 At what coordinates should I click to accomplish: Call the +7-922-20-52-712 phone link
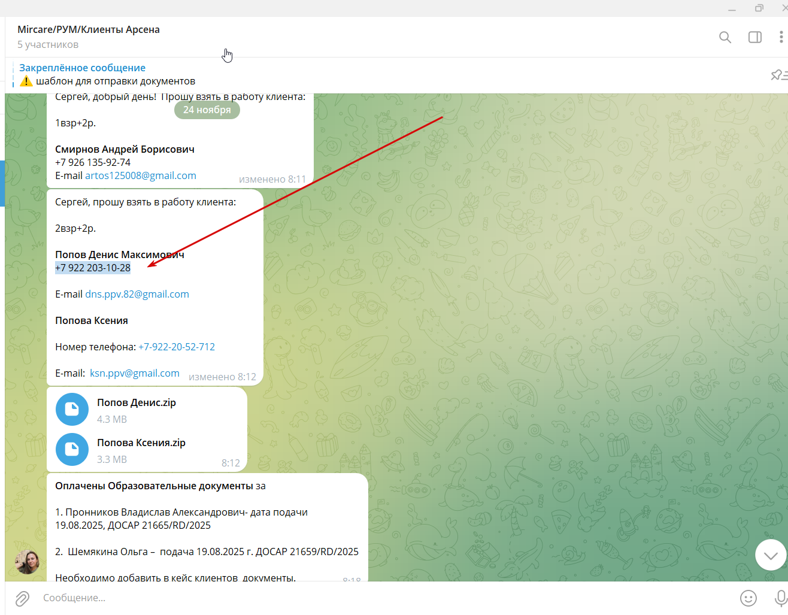click(x=177, y=347)
